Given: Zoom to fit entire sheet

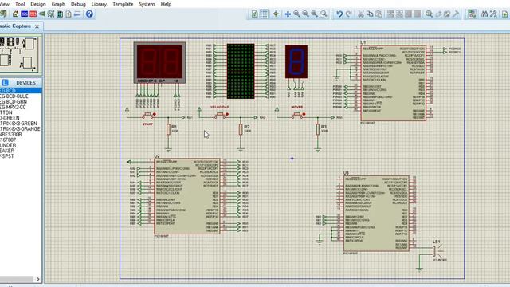Looking at the screenshot, I should (x=314, y=14).
